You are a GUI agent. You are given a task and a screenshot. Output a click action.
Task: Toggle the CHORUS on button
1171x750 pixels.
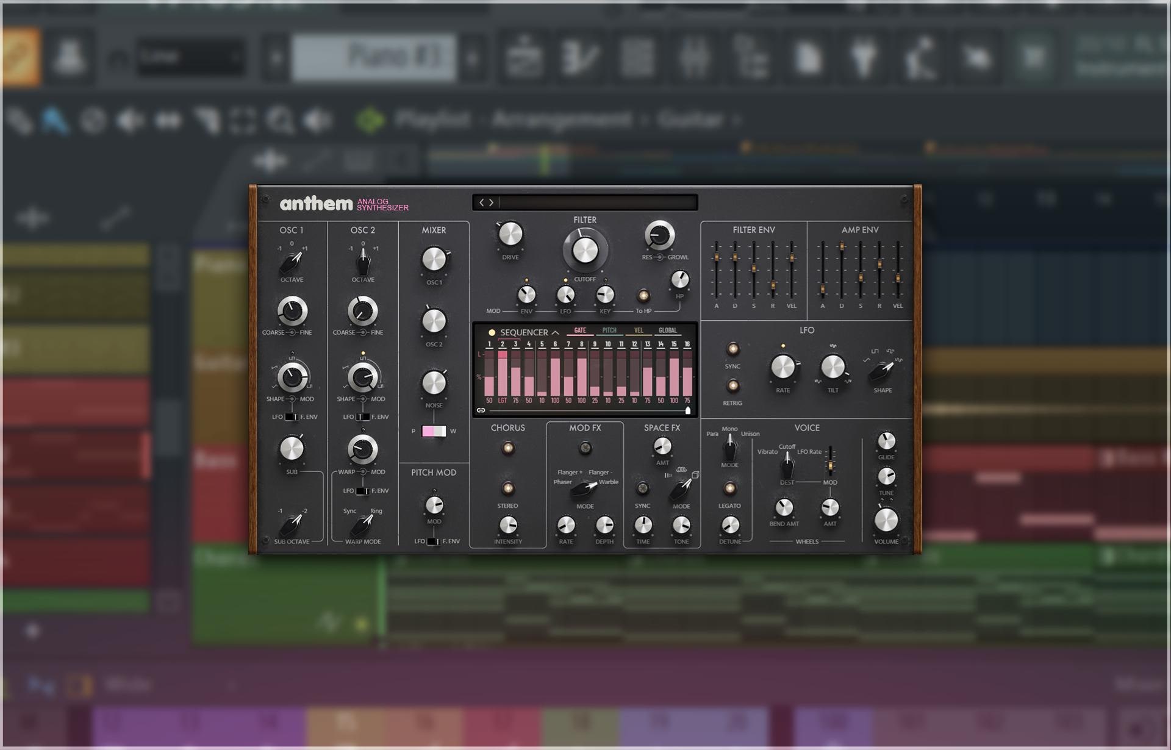coord(507,448)
